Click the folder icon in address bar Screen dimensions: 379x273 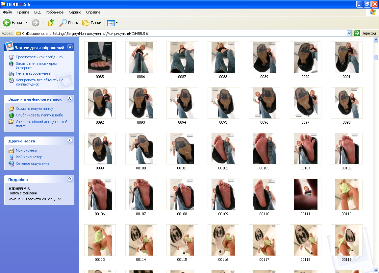click(18, 33)
